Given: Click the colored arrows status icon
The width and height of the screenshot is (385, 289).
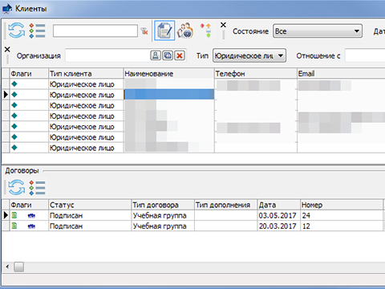Looking at the screenshot, I should (x=206, y=31).
